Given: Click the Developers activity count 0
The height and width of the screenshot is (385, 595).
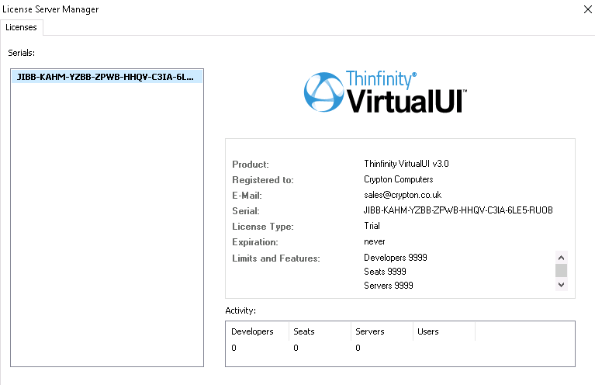Looking at the screenshot, I should coord(234,348).
